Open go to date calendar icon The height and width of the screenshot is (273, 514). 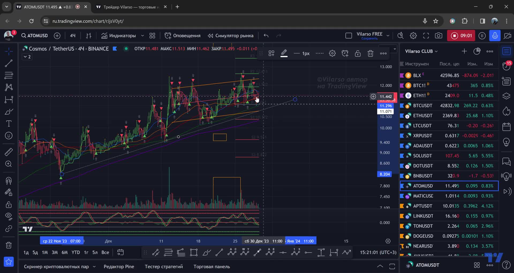[120, 252]
